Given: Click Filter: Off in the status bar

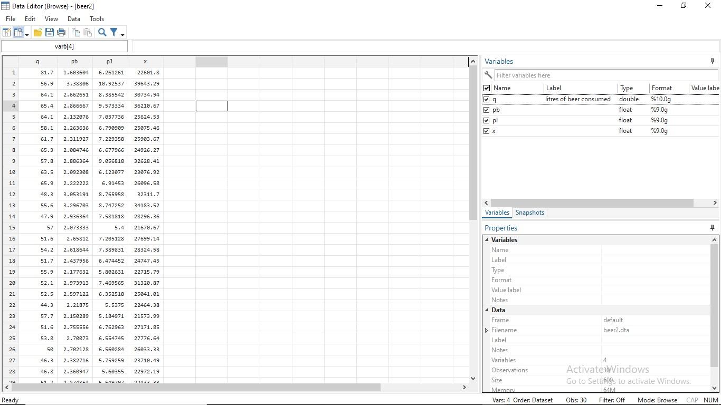Looking at the screenshot, I should click(612, 400).
